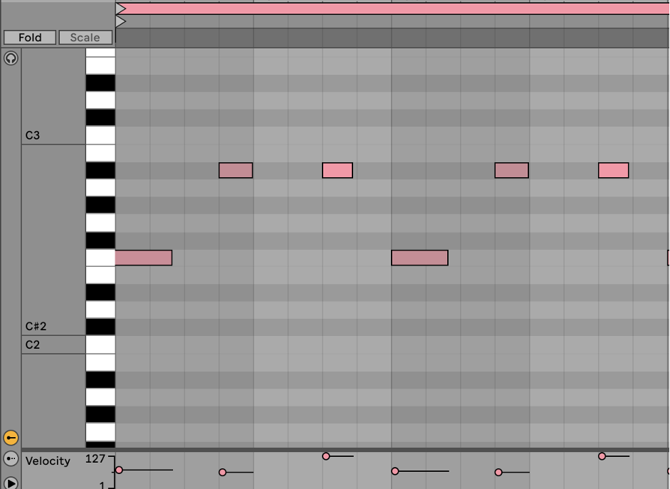The height and width of the screenshot is (489, 670).
Task: Click velocity marker of second F2 note
Action: 395,471
